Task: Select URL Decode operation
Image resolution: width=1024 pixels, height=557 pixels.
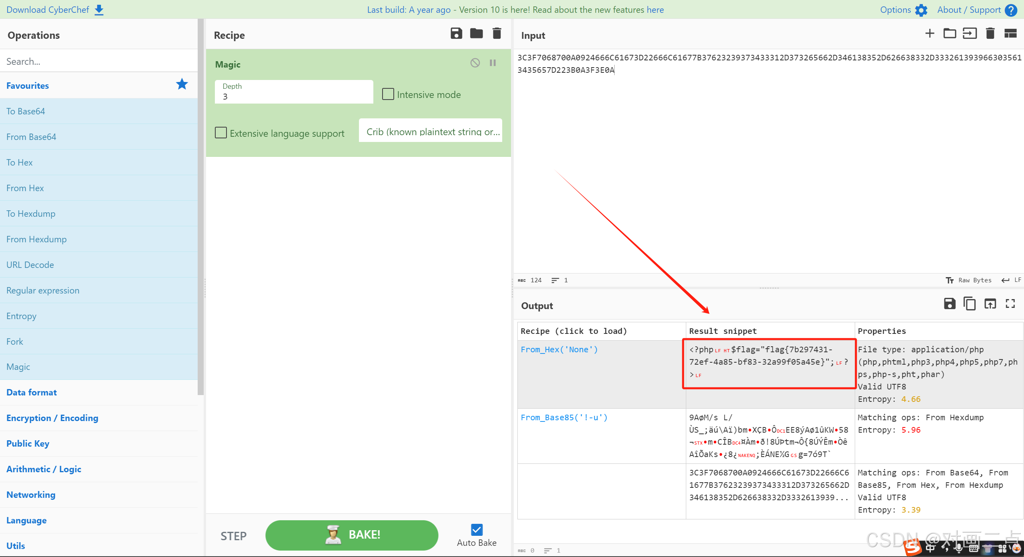Action: 99,265
